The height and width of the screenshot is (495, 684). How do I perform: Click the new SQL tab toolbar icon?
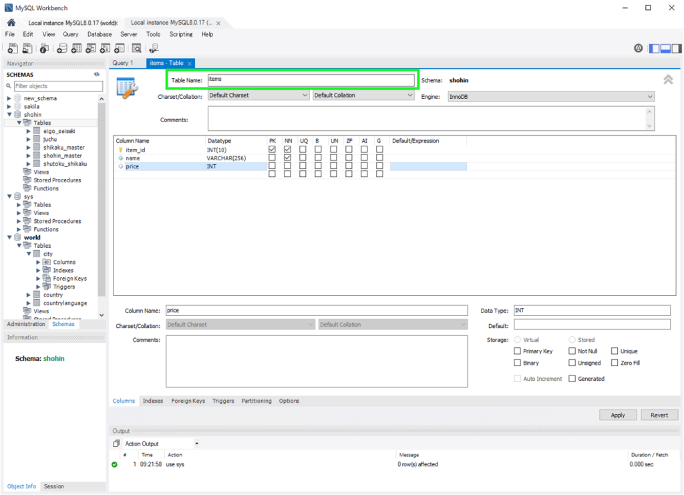point(13,48)
